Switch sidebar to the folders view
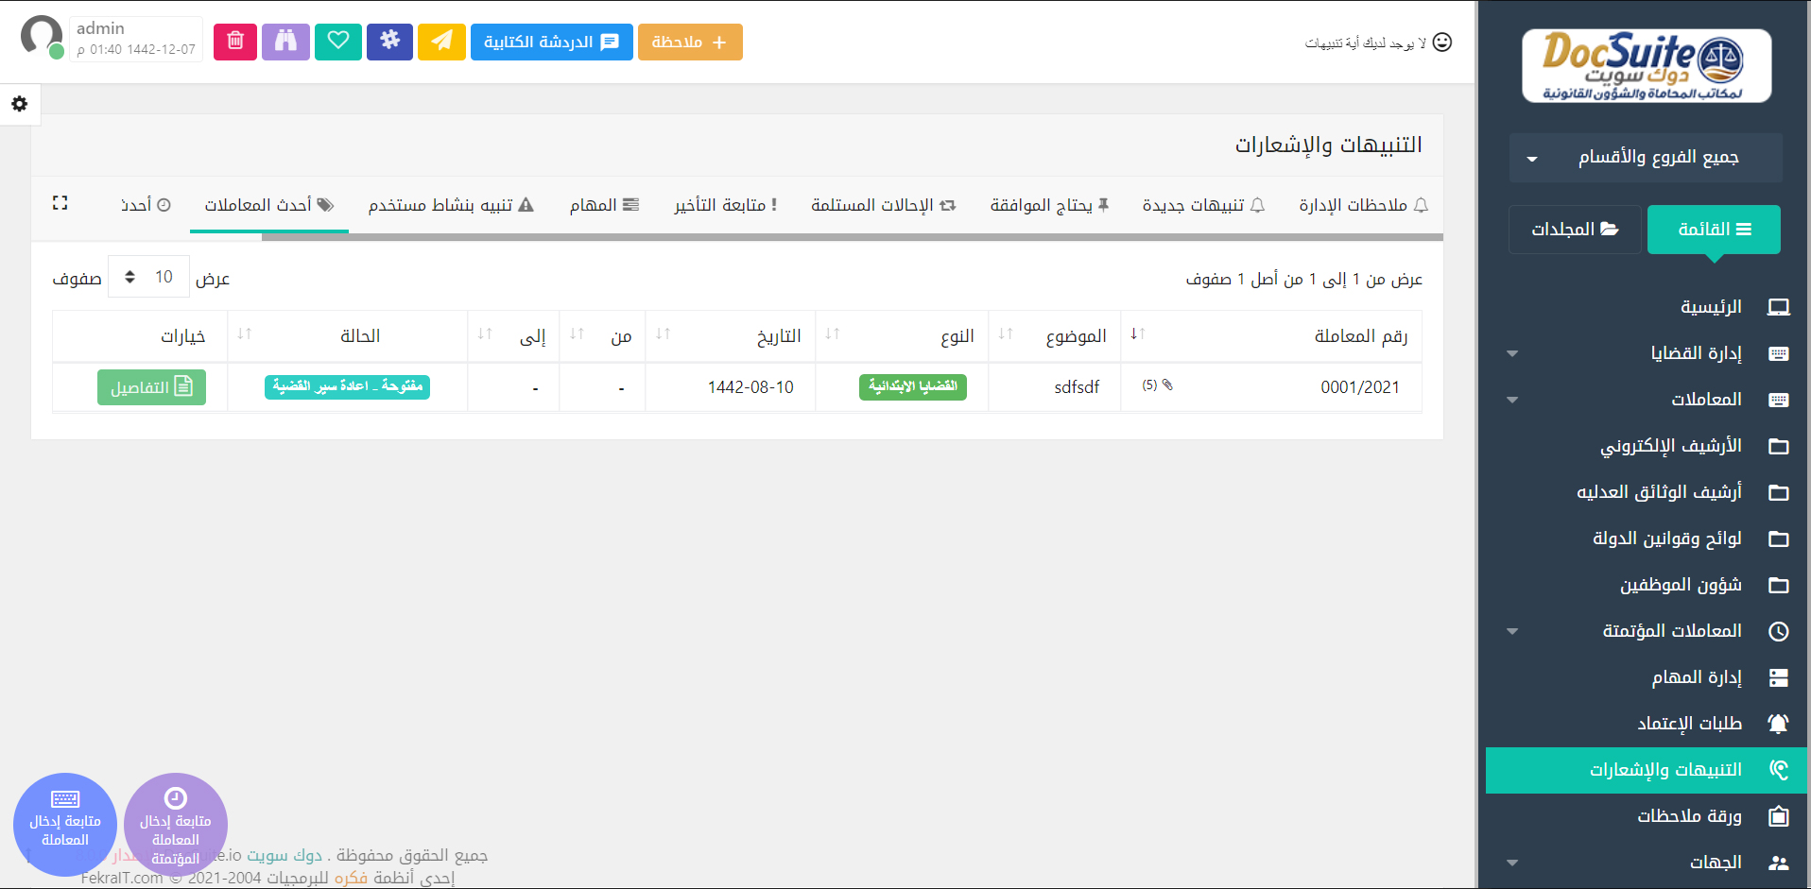Image resolution: width=1811 pixels, height=889 pixels. point(1575,230)
